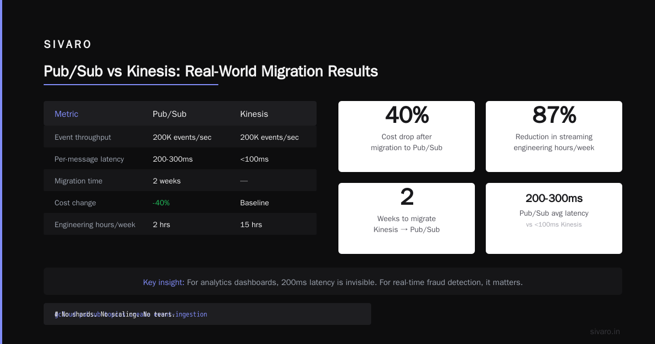This screenshot has width=655, height=344.
Task: Visit the sivaro.in link
Action: coord(605,331)
